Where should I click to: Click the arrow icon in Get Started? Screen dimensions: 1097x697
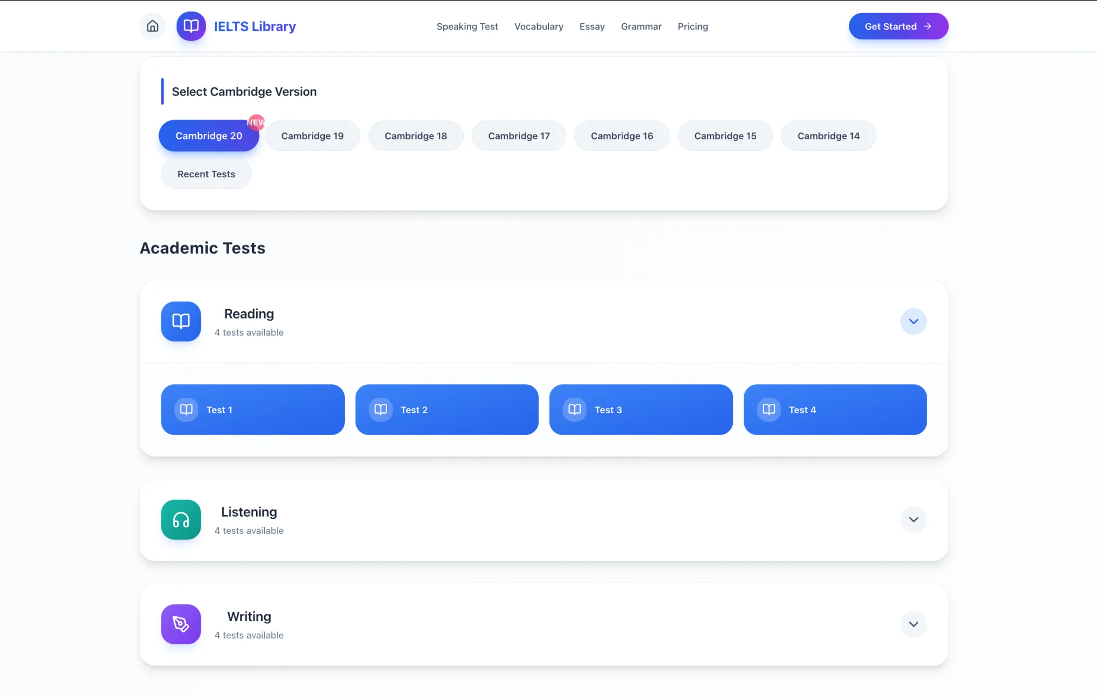pos(927,26)
